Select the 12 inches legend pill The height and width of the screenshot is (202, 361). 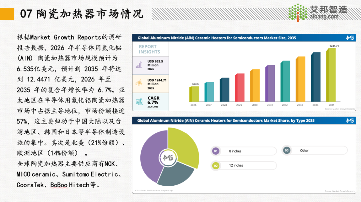tap(244, 166)
